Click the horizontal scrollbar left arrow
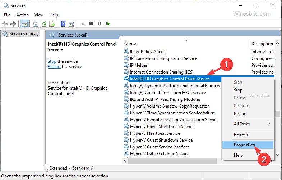The image size is (282, 180). coord(125,161)
